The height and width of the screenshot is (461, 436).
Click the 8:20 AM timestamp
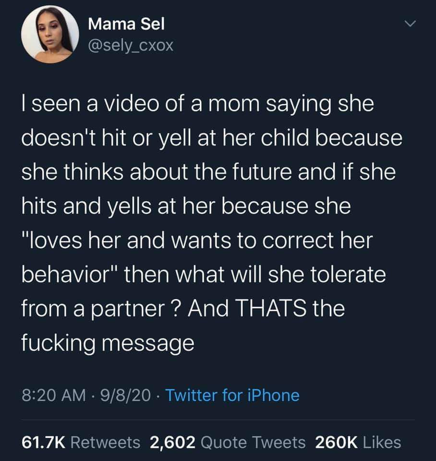tap(53, 395)
